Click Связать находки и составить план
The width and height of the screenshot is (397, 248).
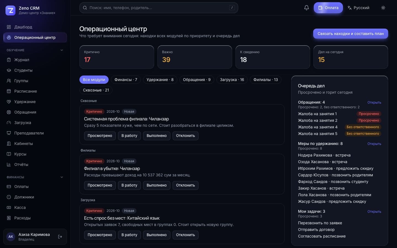click(350, 34)
